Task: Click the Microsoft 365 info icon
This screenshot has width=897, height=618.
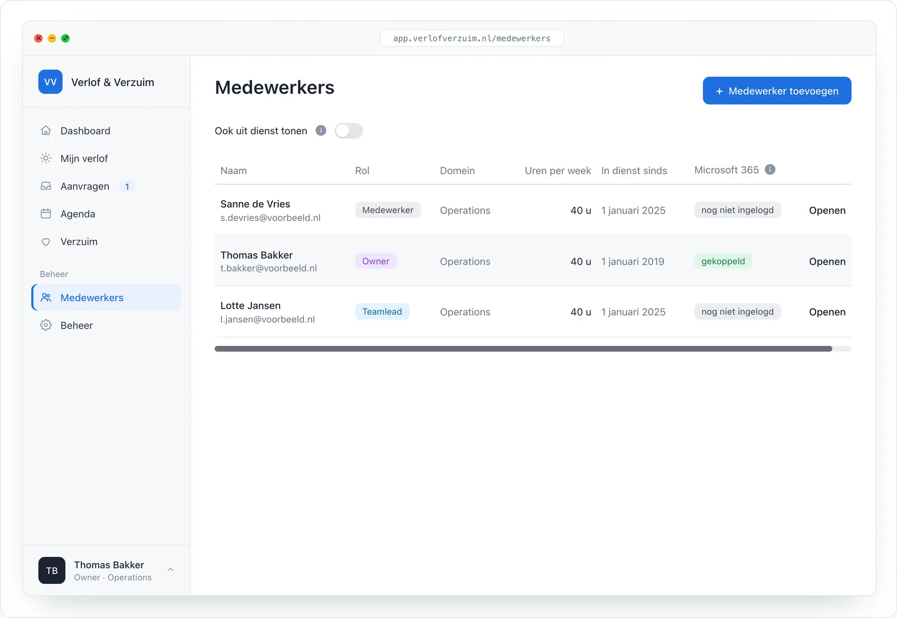Action: (770, 170)
